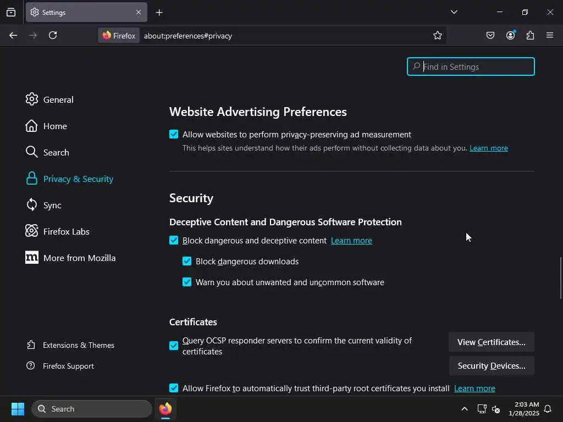Uncheck privacy-preserving ad measurement checkbox
The width and height of the screenshot is (563, 422).
pyautogui.click(x=174, y=135)
